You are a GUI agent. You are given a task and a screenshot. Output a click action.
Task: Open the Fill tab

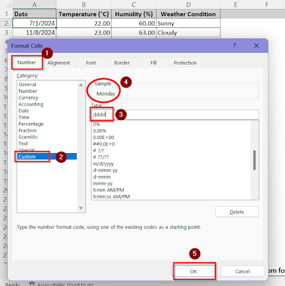pyautogui.click(x=153, y=63)
